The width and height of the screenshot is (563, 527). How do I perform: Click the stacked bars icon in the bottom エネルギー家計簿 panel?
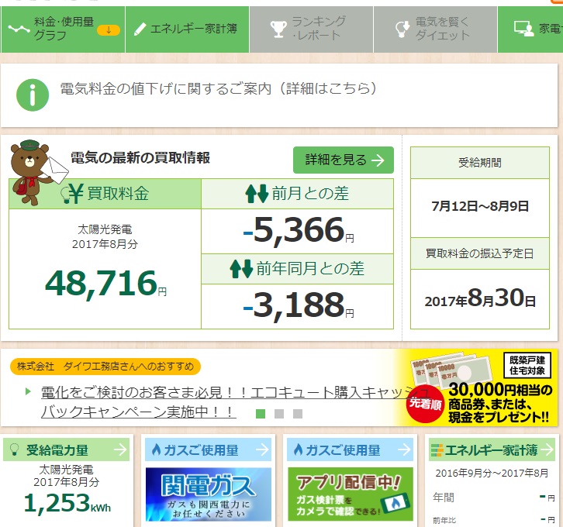[x=438, y=449]
